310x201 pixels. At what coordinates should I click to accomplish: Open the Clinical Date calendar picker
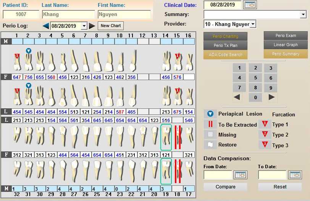tap(250, 5)
